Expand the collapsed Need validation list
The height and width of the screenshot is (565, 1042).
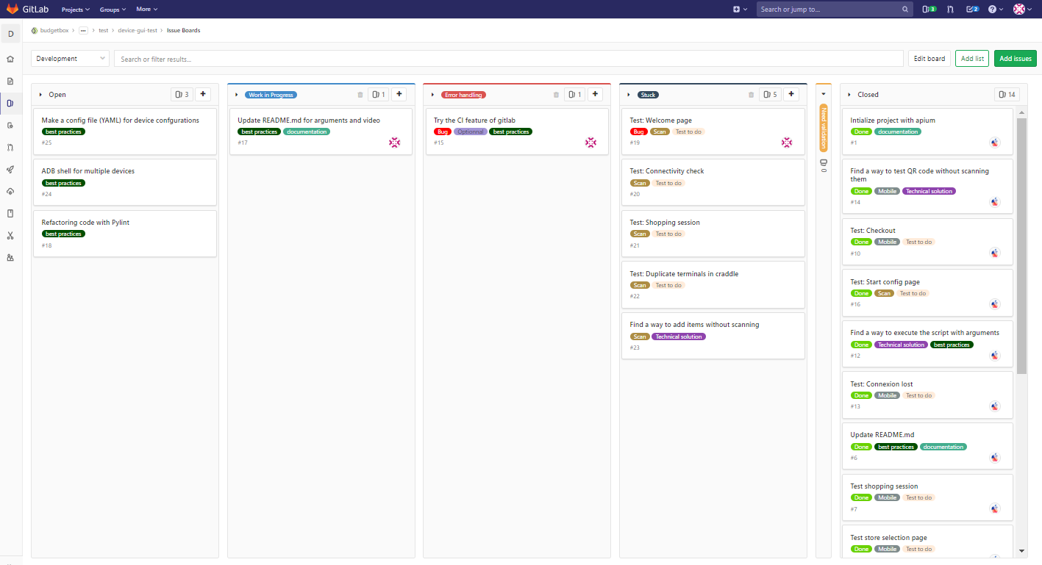pyautogui.click(x=824, y=94)
